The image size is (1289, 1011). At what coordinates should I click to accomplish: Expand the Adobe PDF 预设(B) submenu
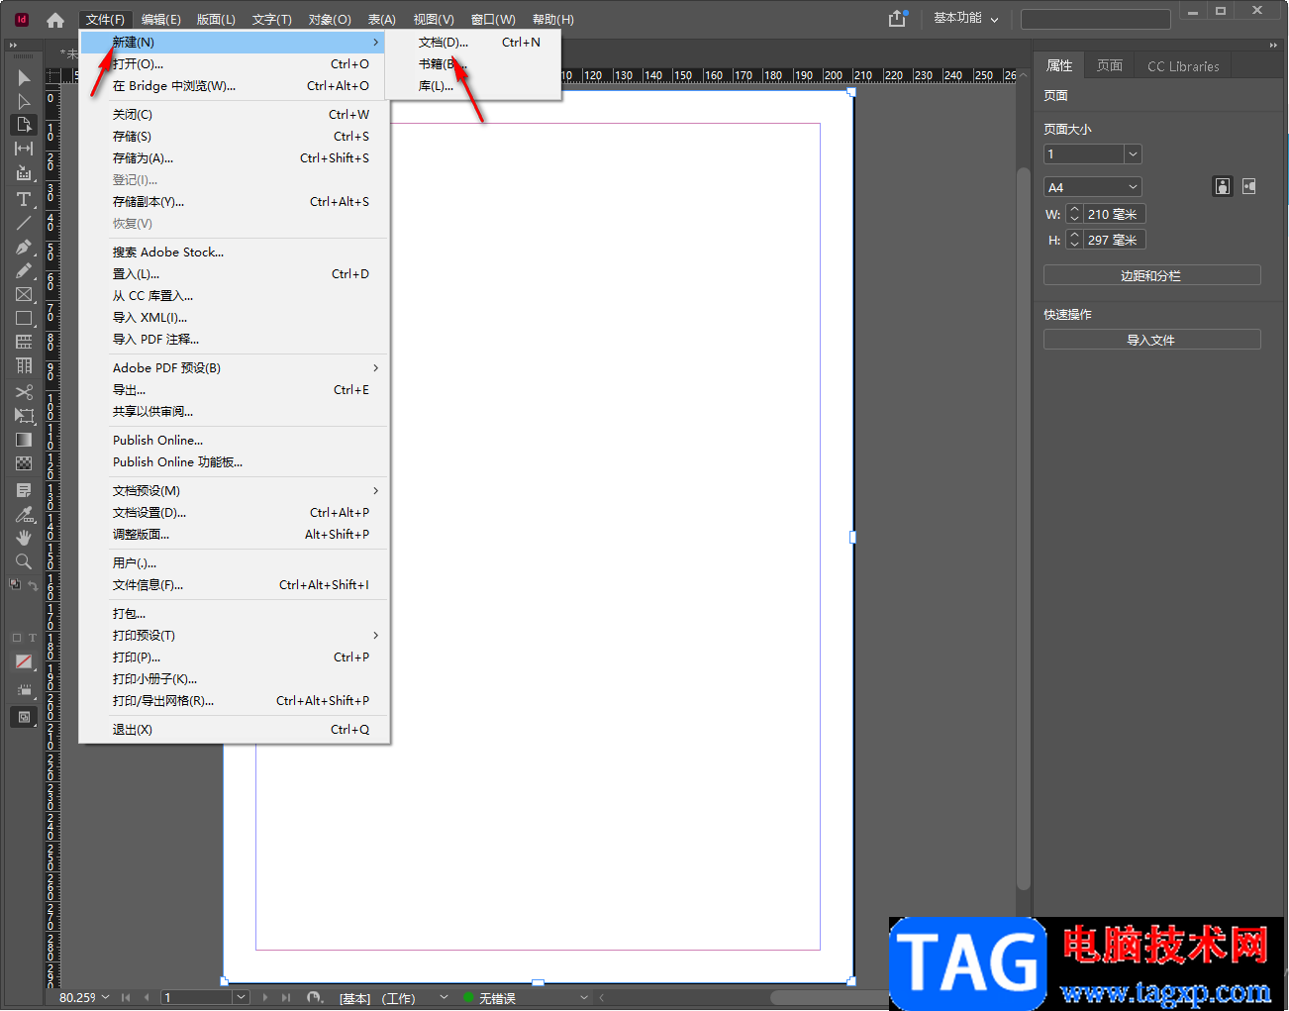tap(235, 367)
